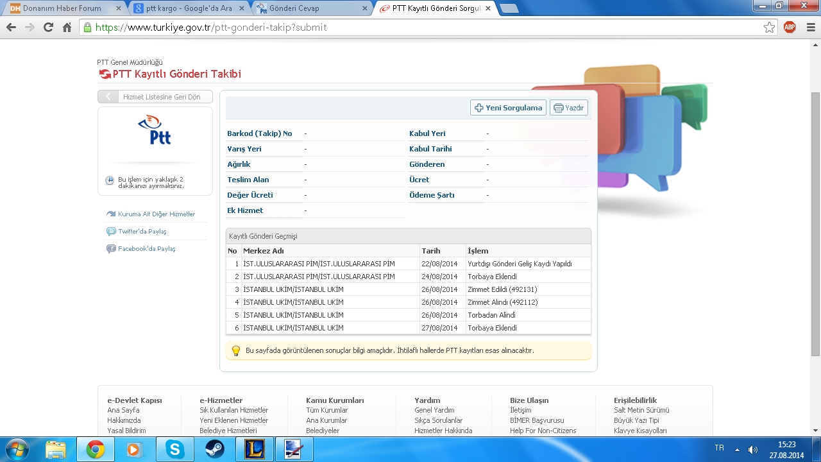This screenshot has width=821, height=462.
Task: Click the PTT logo image
Action: [x=155, y=130]
